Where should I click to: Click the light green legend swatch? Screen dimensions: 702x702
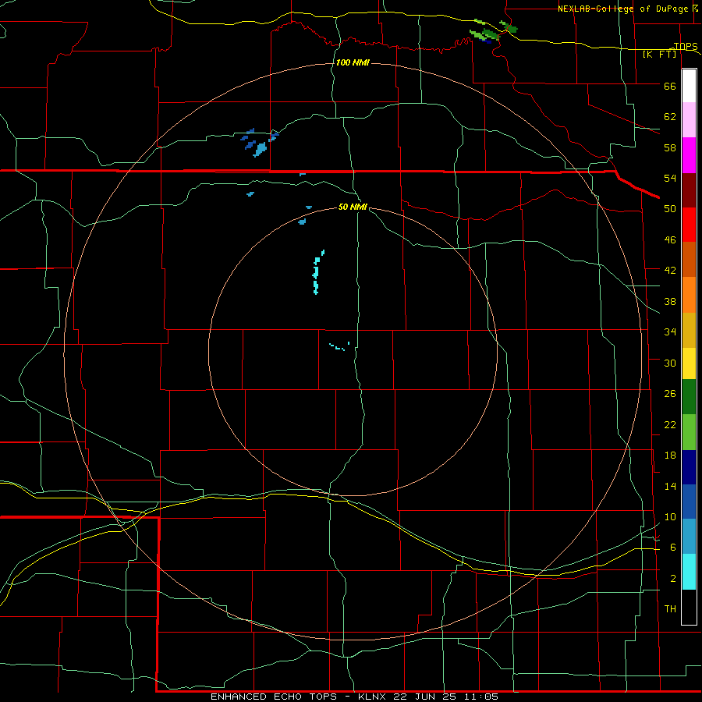(689, 432)
